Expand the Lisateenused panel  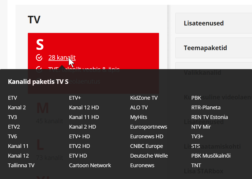[x=214, y=23]
